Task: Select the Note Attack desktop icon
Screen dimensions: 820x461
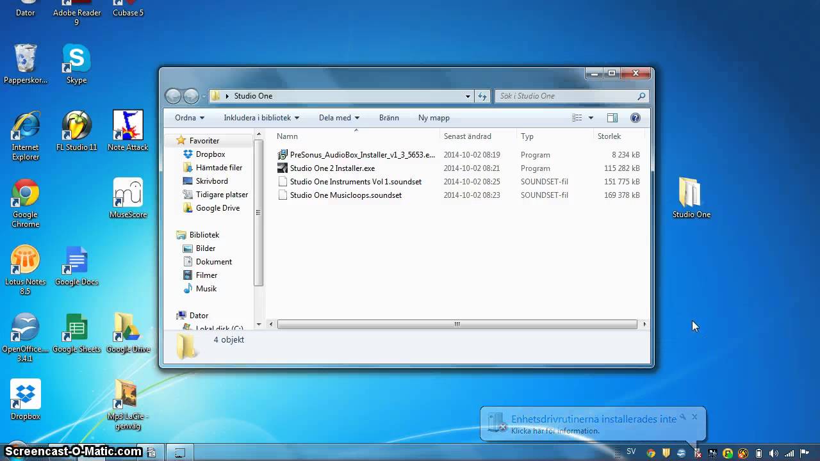Action: pos(127,131)
